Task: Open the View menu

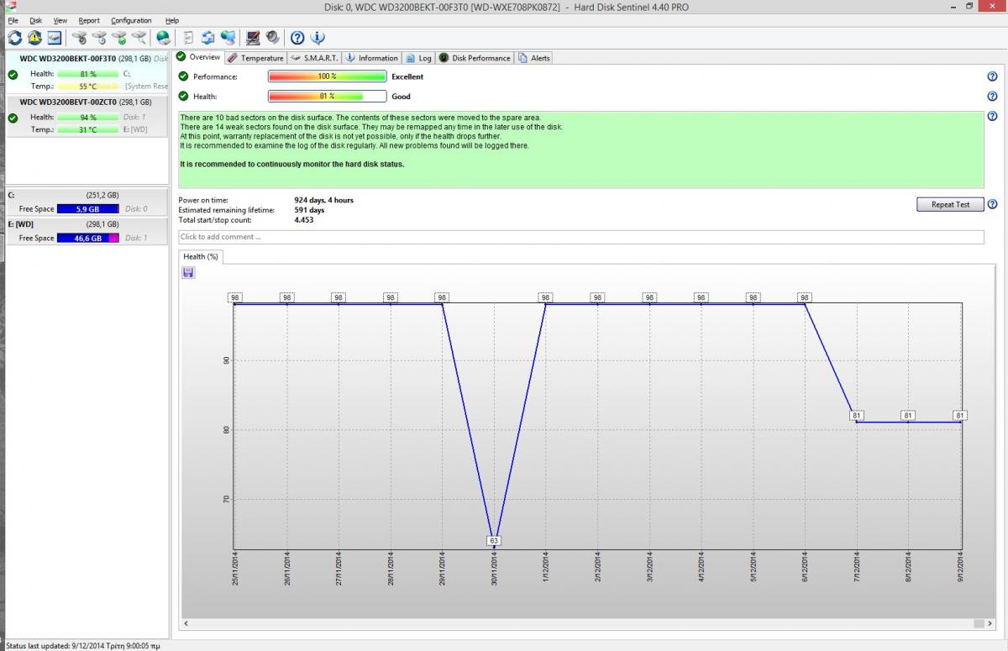Action: click(x=60, y=20)
